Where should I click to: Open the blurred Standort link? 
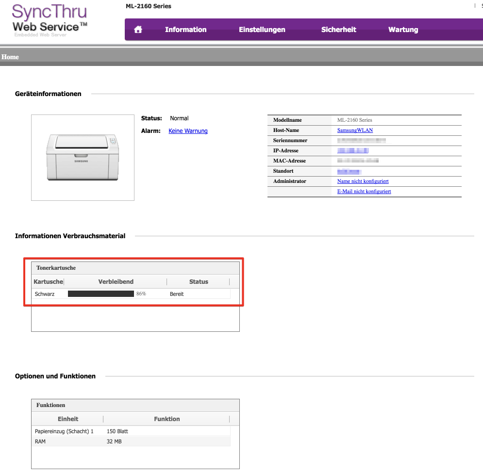349,172
